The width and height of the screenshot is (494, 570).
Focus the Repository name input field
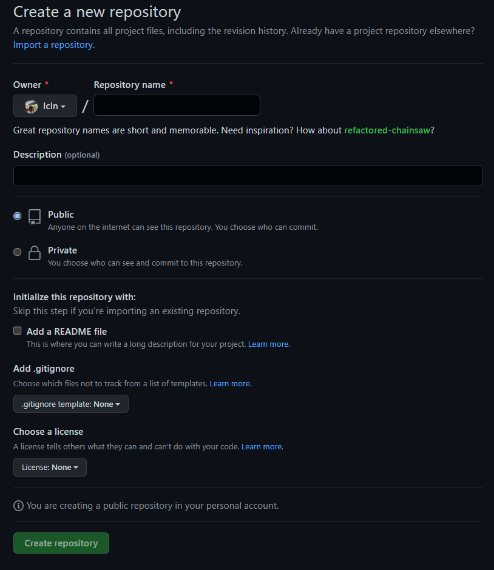tap(177, 106)
